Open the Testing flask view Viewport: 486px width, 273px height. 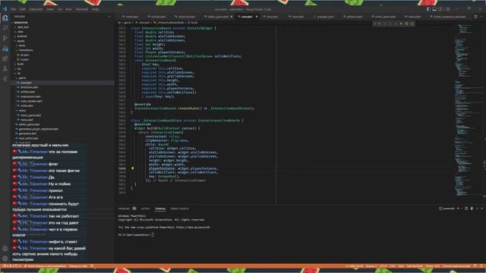click(5, 69)
